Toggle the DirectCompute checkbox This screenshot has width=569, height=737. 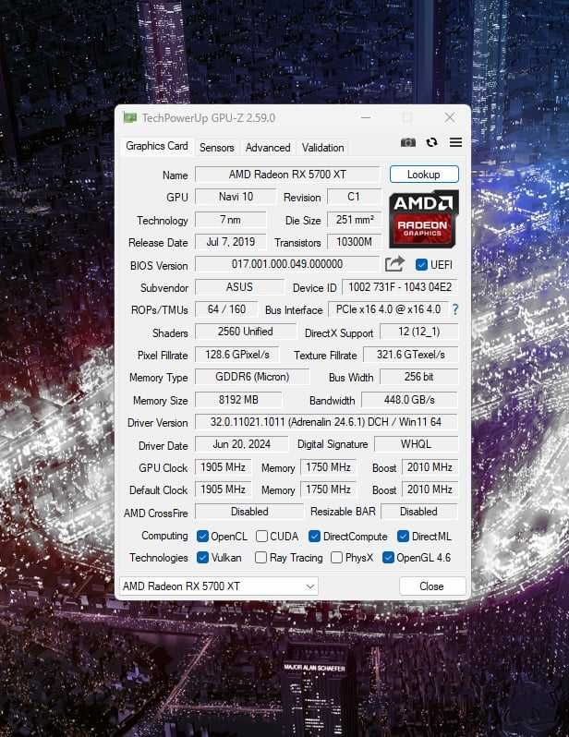[x=315, y=537]
